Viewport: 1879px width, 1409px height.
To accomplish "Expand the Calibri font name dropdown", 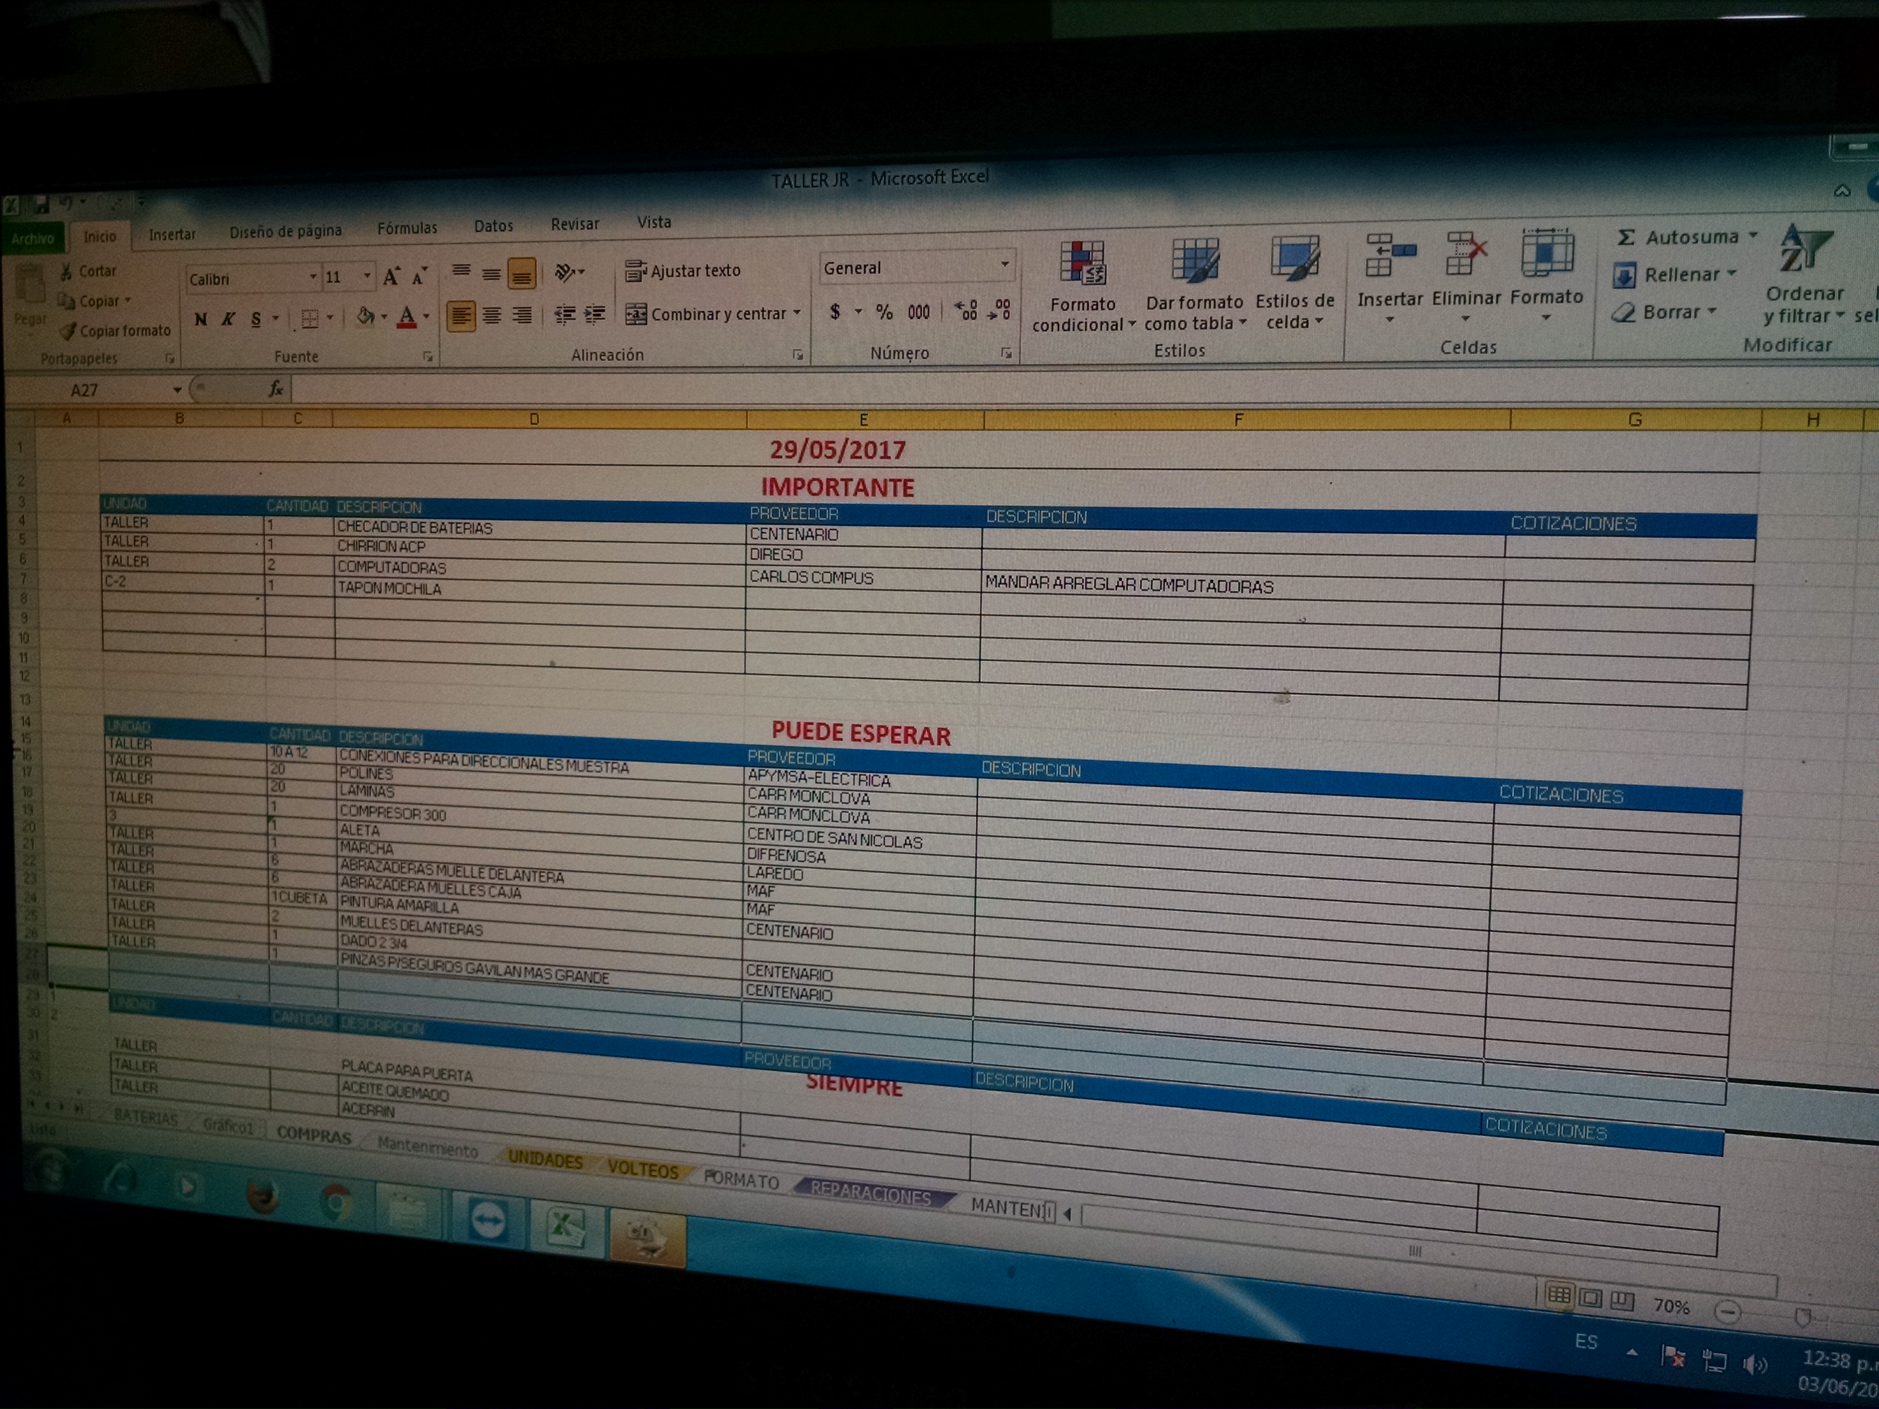I will point(313,277).
